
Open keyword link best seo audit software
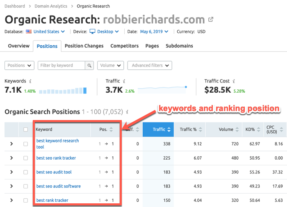tap(58, 186)
